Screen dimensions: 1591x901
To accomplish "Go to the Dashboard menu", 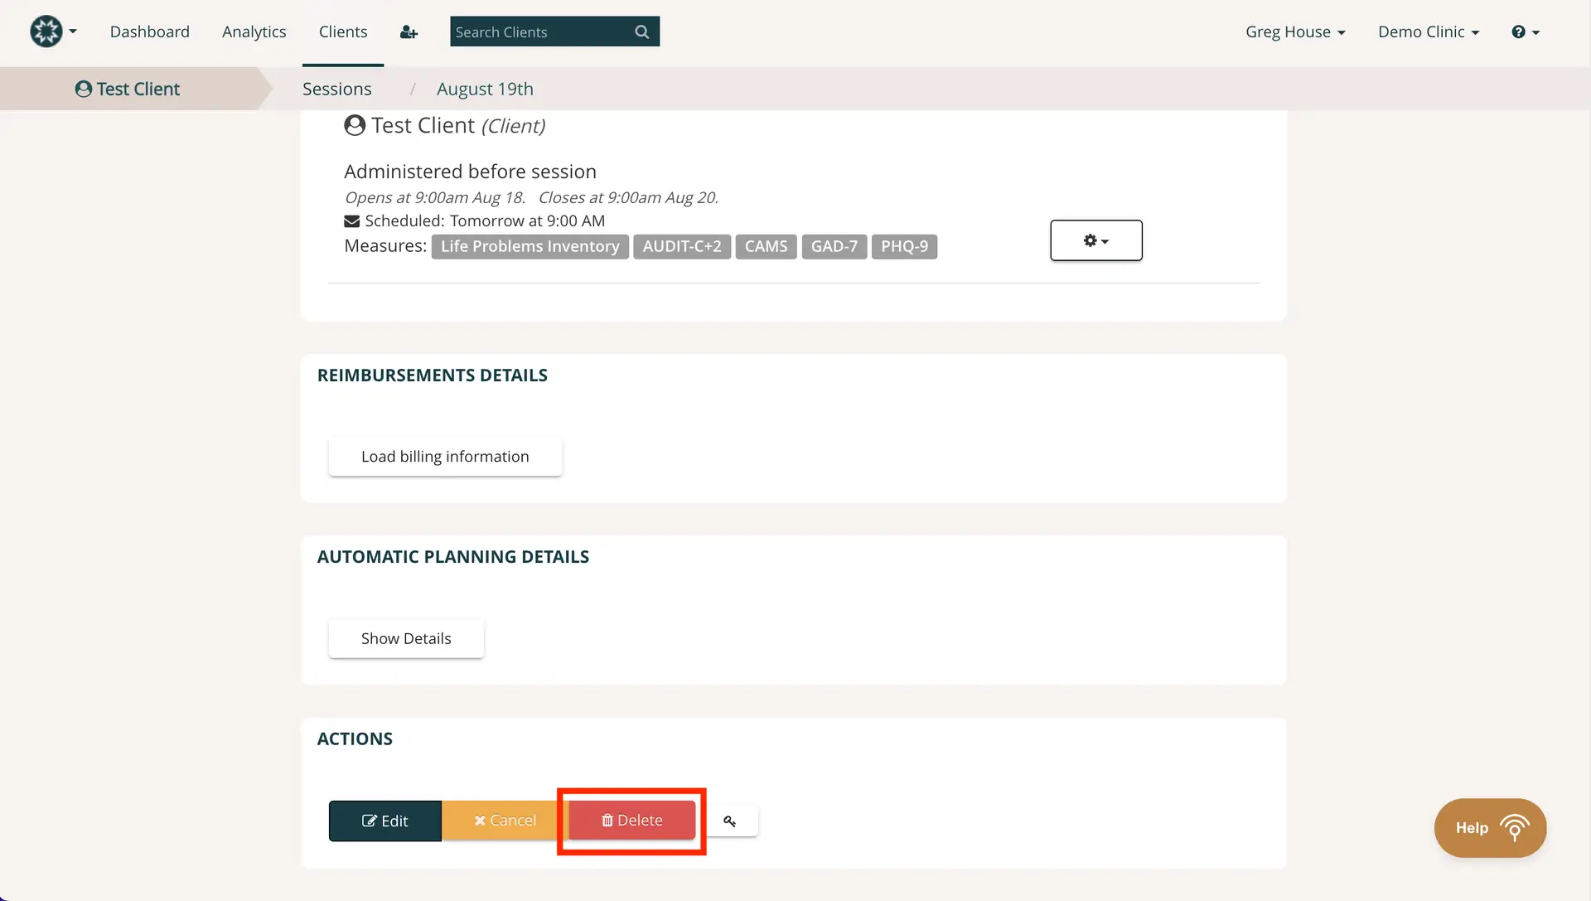I will click(150, 31).
